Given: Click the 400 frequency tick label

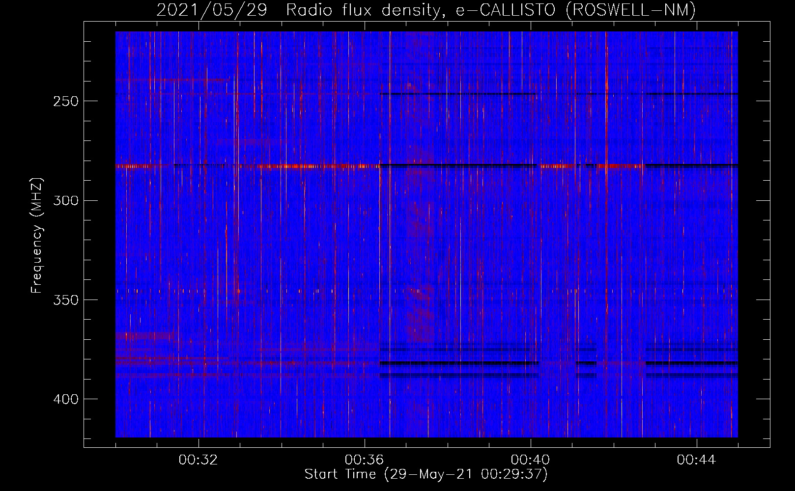Looking at the screenshot, I should click(x=65, y=399).
